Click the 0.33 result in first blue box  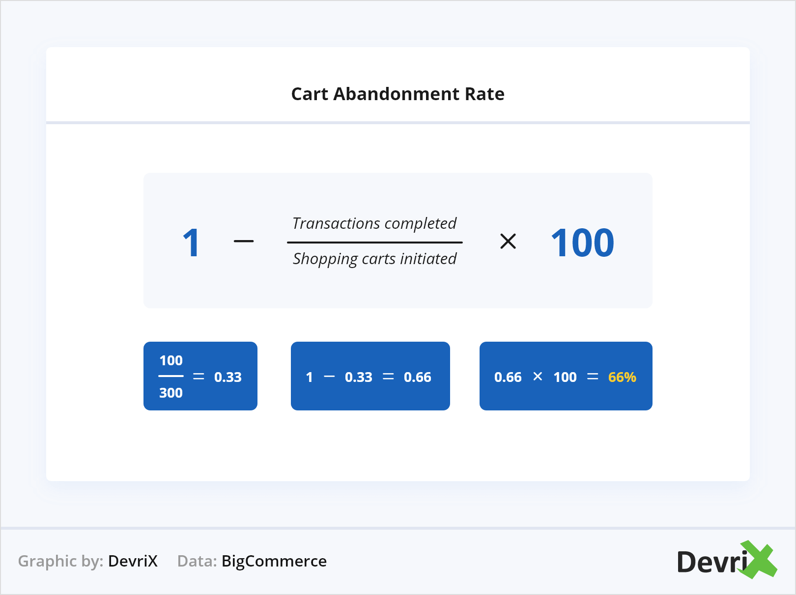(x=228, y=377)
